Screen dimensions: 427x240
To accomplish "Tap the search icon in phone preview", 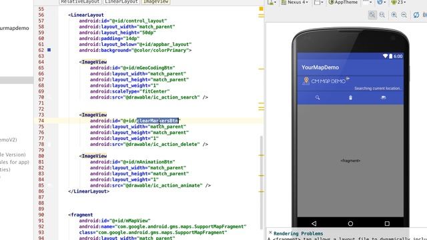I will 318,97.
